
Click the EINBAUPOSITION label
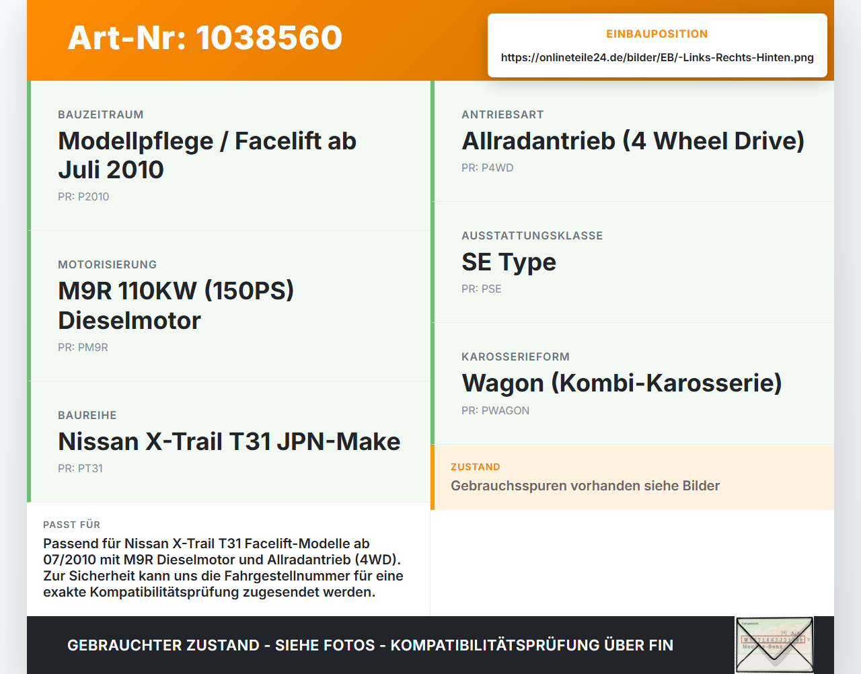point(657,34)
